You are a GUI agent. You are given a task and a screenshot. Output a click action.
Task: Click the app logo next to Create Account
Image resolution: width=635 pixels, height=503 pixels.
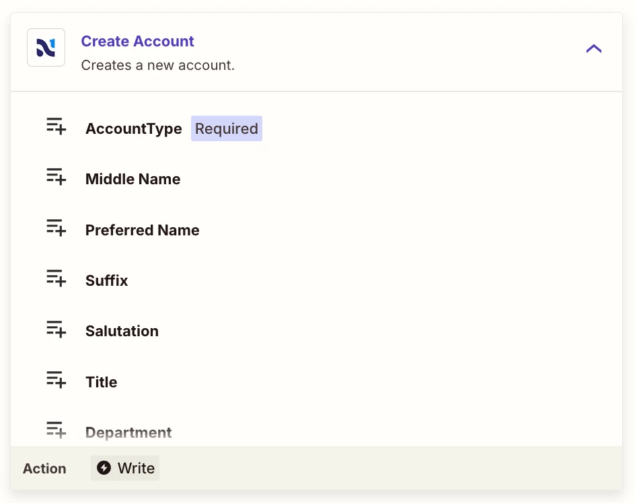coord(46,47)
